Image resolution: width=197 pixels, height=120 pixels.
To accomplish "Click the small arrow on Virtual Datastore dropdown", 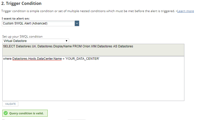I will click(x=67, y=41).
